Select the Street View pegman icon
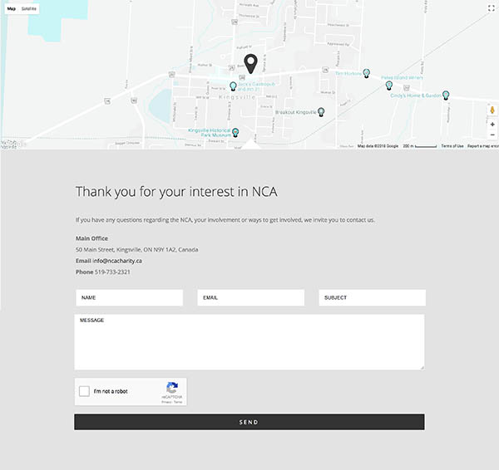Viewport: 499px width, 470px height. (492, 110)
